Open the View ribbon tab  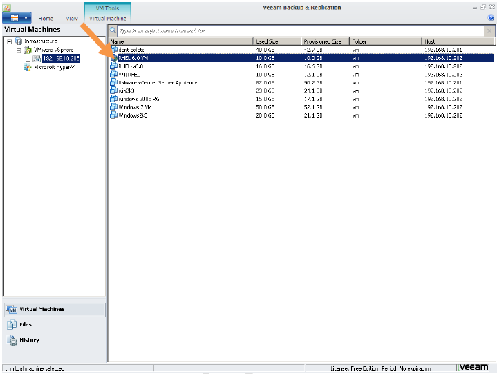(72, 19)
